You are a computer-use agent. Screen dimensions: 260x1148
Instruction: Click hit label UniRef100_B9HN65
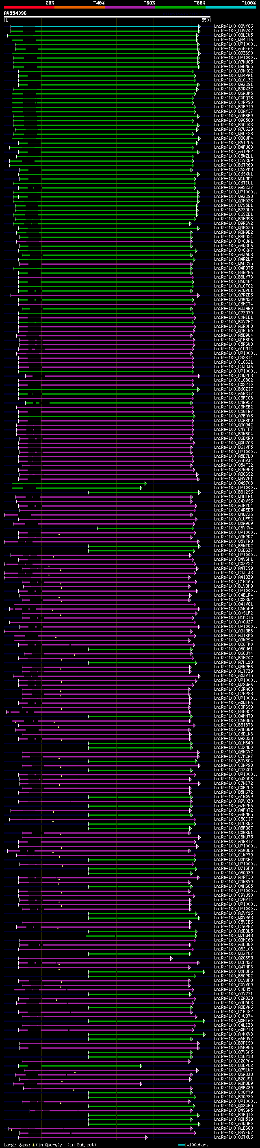click(x=233, y=66)
